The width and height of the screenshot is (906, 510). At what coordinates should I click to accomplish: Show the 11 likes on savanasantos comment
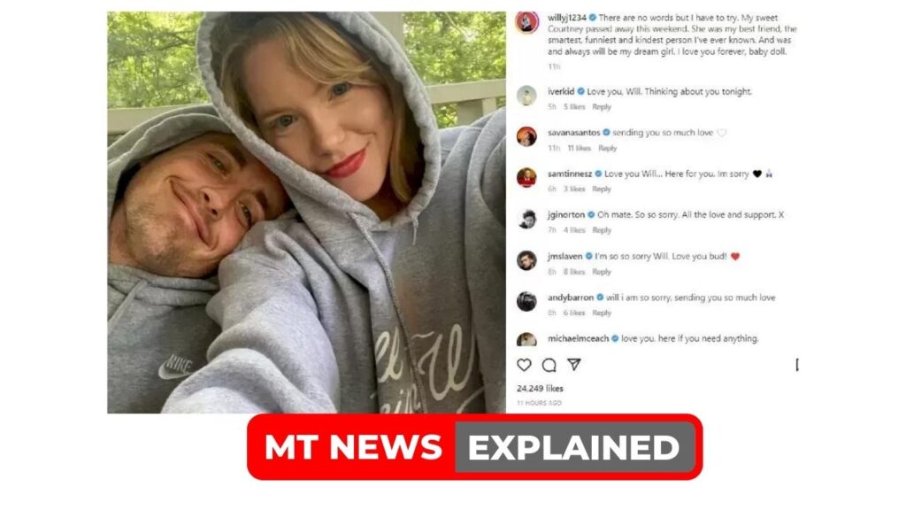click(x=579, y=149)
